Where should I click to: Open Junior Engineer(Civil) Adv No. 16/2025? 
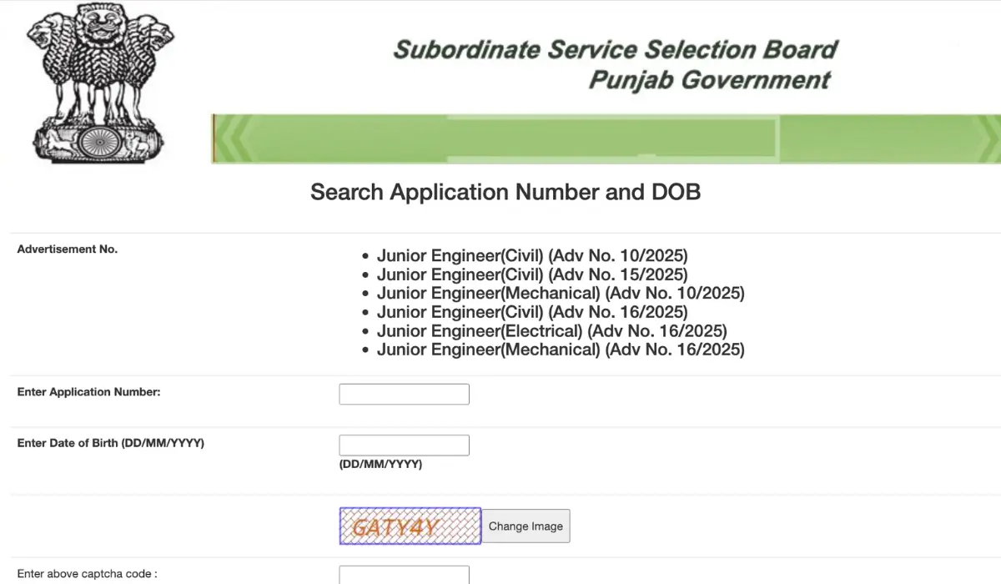533,312
